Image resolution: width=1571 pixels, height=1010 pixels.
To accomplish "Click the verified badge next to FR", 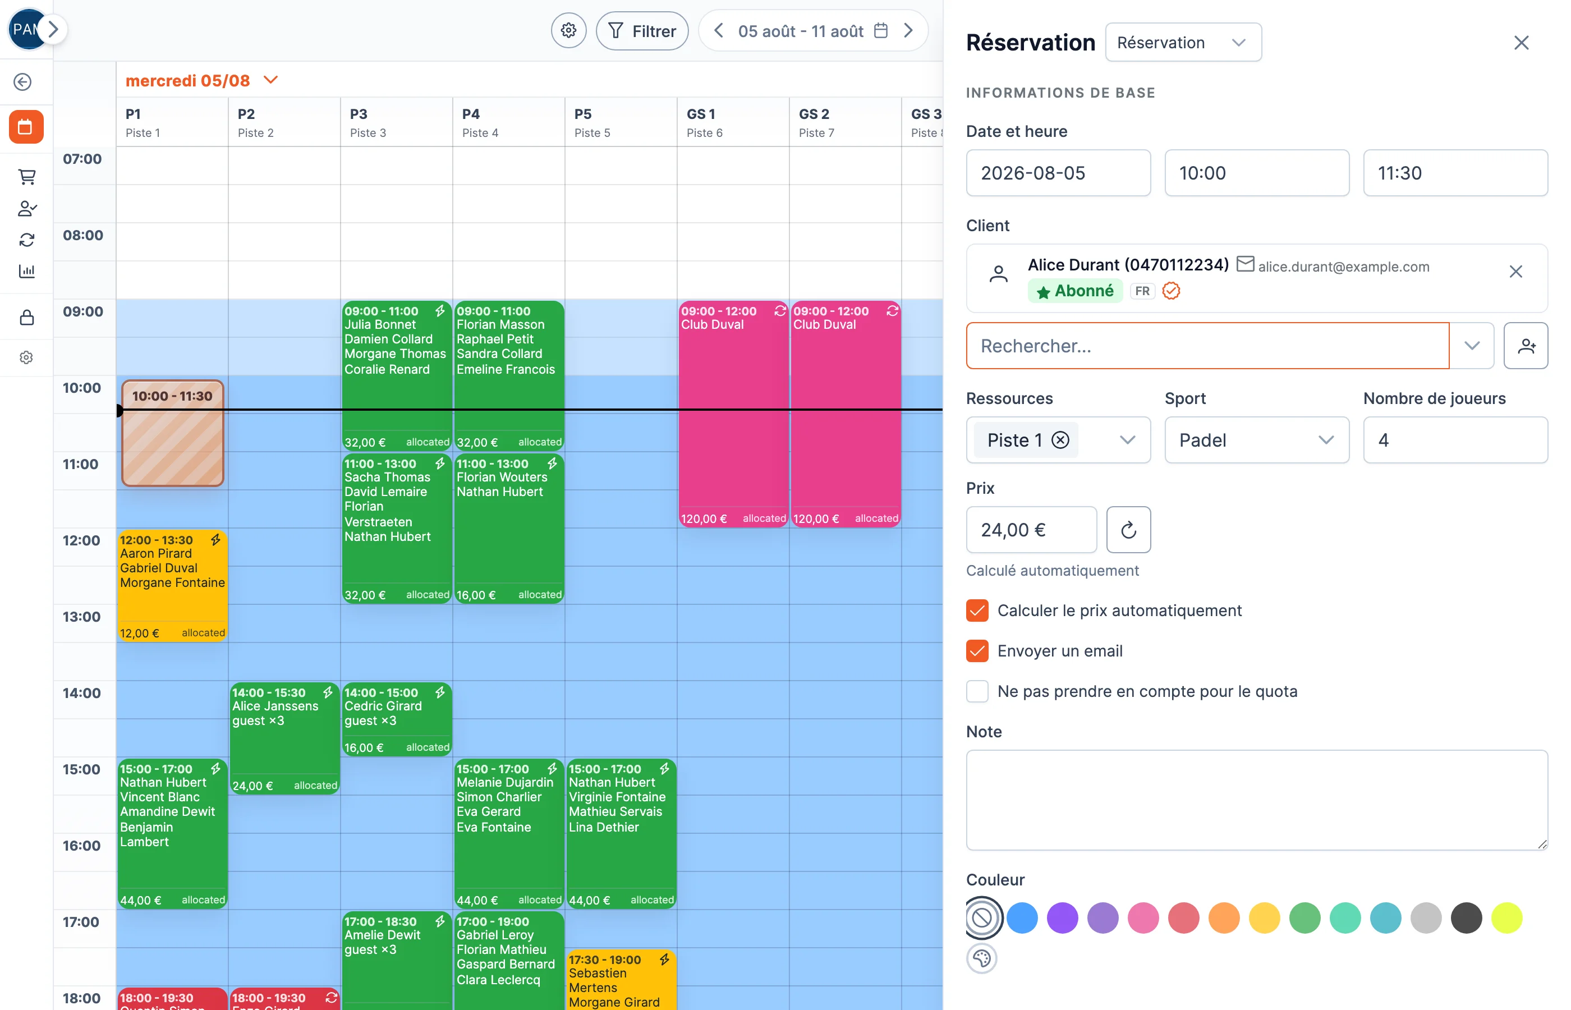I will pyautogui.click(x=1170, y=291).
